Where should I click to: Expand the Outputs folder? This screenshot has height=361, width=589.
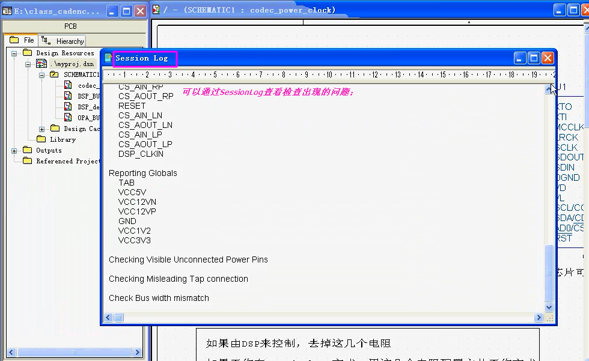14,151
